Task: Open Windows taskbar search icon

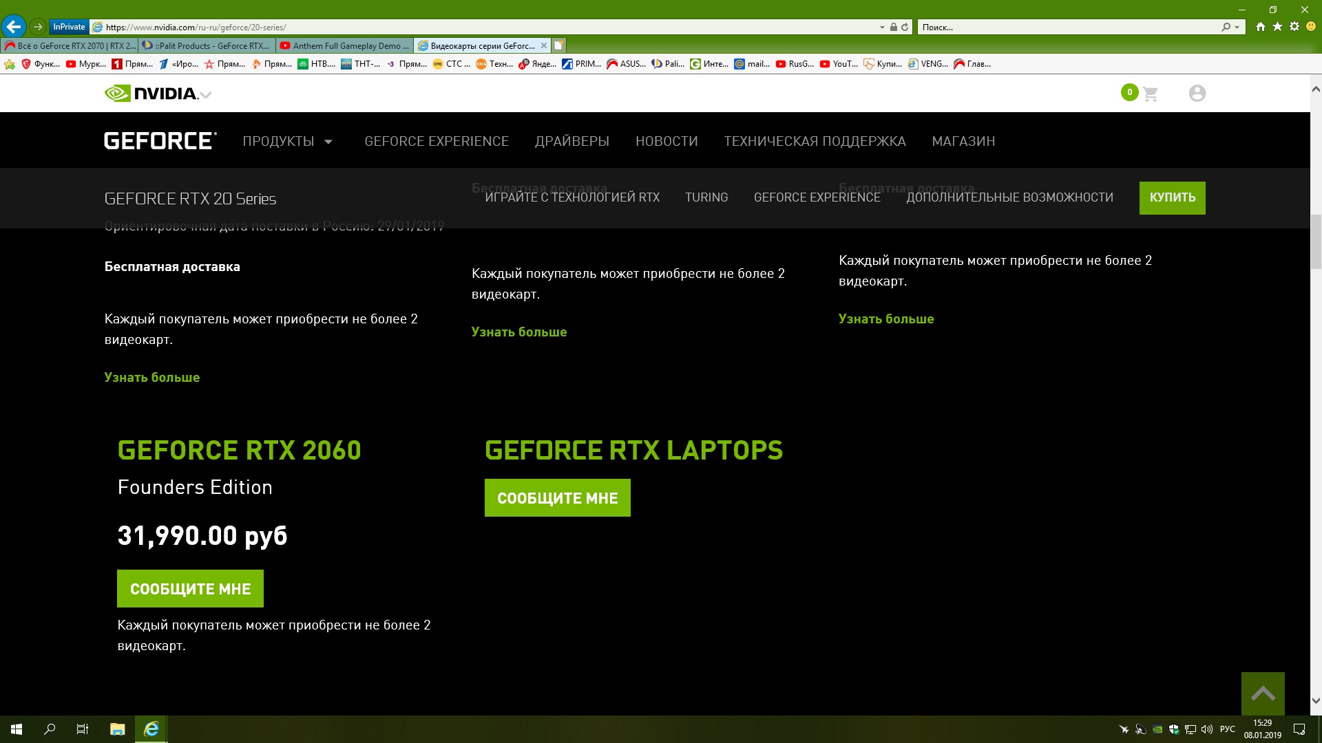Action: click(50, 729)
